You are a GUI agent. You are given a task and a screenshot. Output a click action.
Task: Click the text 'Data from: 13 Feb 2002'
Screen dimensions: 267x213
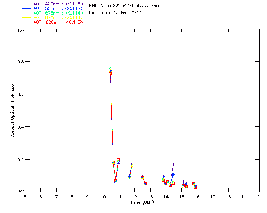115,13
